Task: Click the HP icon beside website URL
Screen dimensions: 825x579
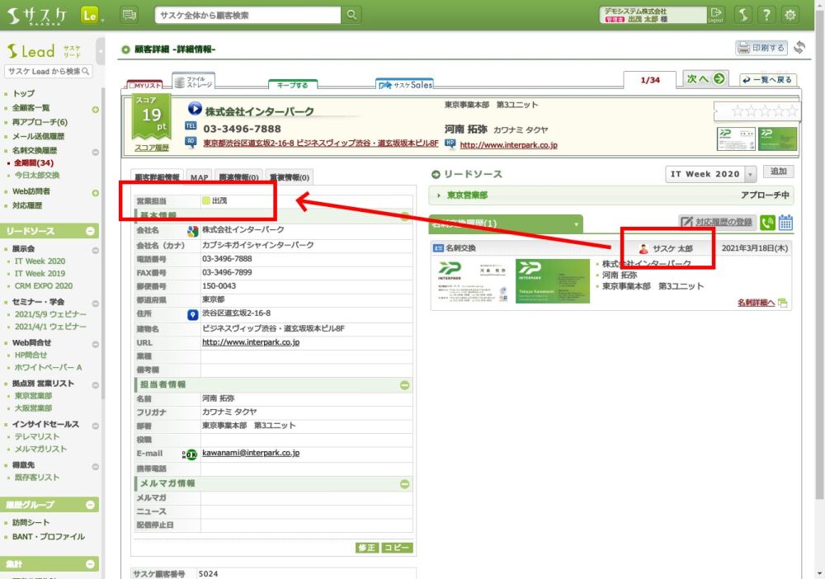Action: tap(450, 143)
